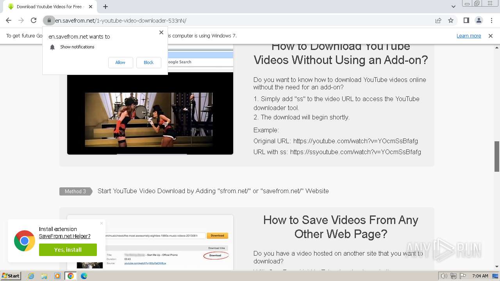Click the save-from-web-page screenshot thumbnail

tap(150, 242)
